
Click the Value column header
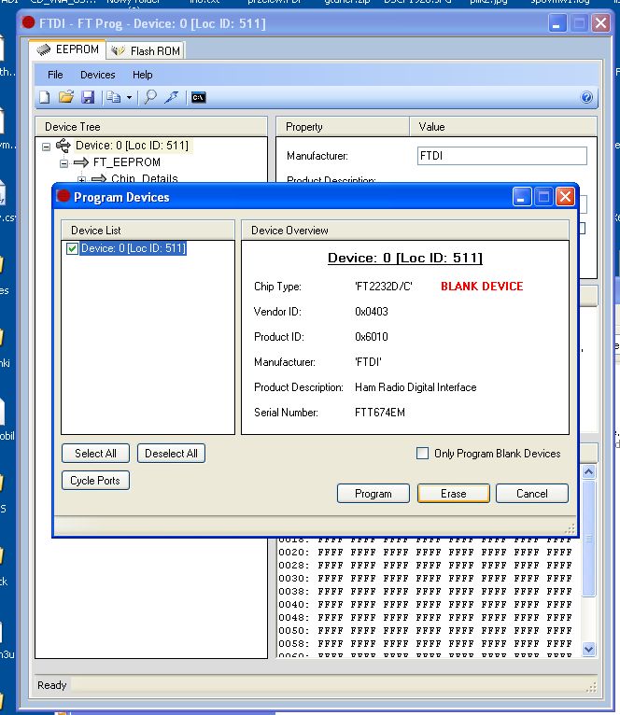pyautogui.click(x=503, y=127)
